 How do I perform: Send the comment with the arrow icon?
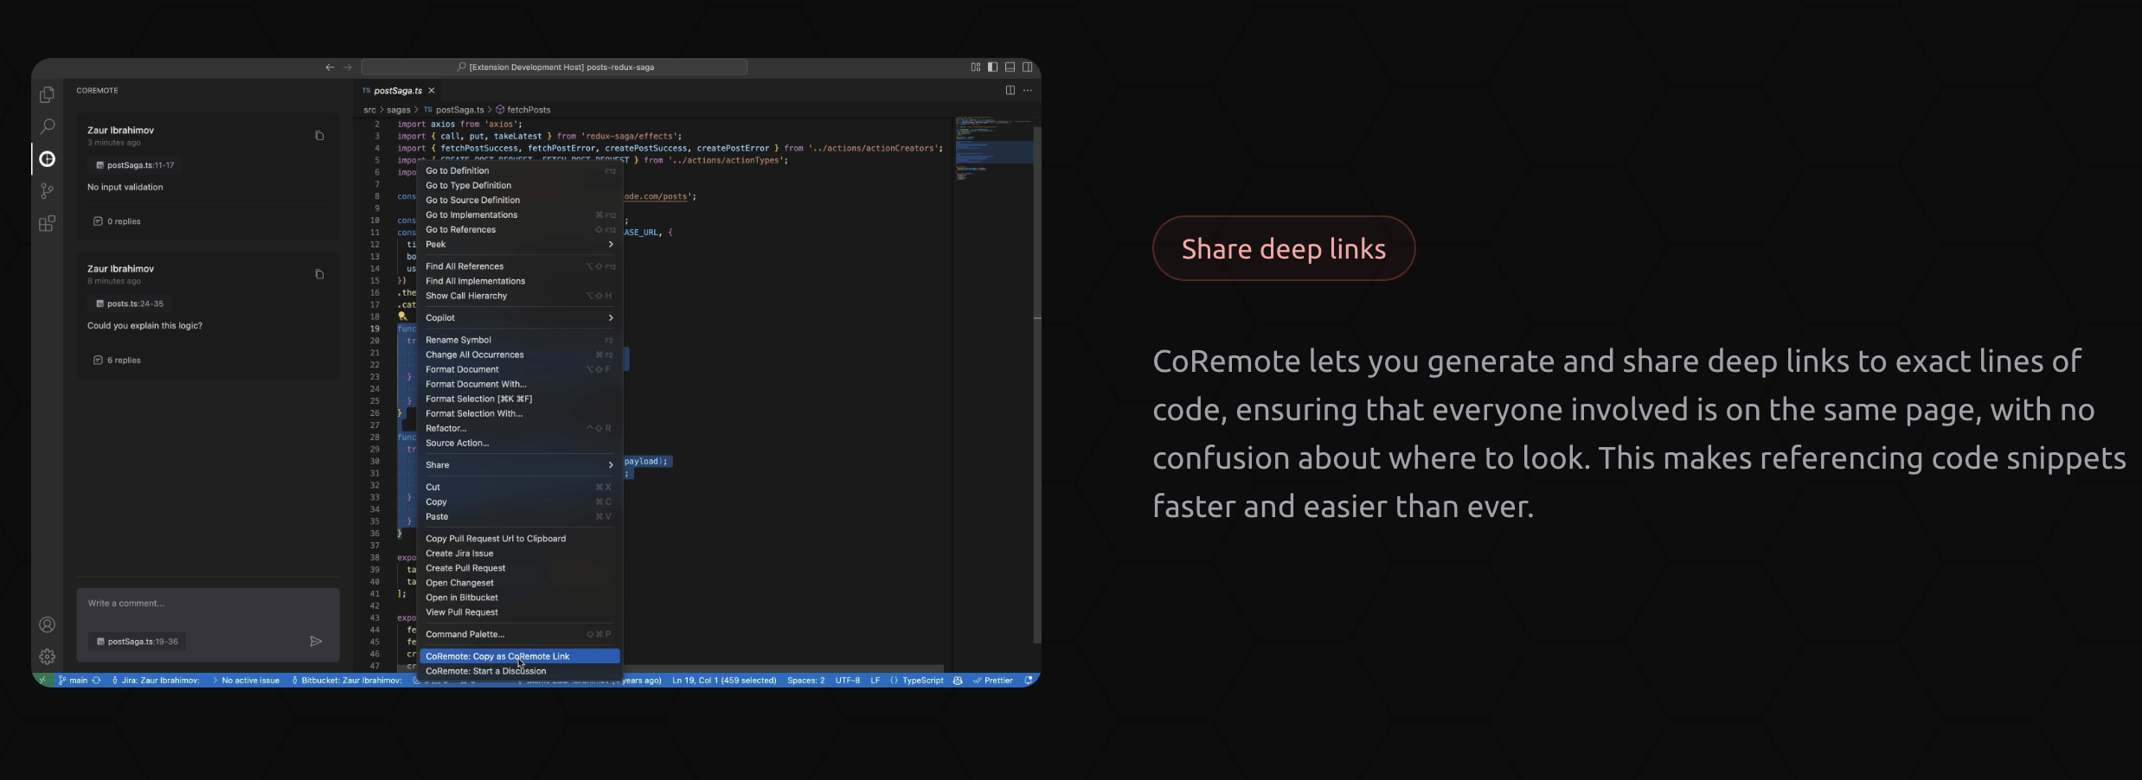pos(316,641)
